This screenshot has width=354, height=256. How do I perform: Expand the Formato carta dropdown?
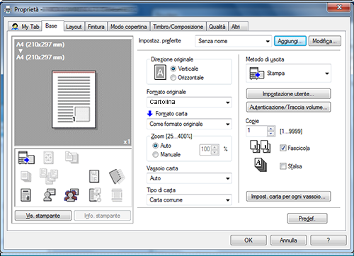tap(189, 124)
